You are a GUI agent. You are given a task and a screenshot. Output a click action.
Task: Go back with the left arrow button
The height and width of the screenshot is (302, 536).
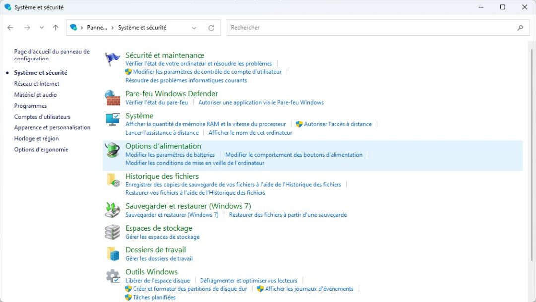tap(10, 28)
